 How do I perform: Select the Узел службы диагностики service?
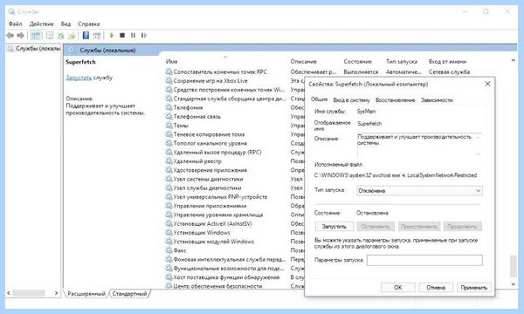tap(207, 188)
